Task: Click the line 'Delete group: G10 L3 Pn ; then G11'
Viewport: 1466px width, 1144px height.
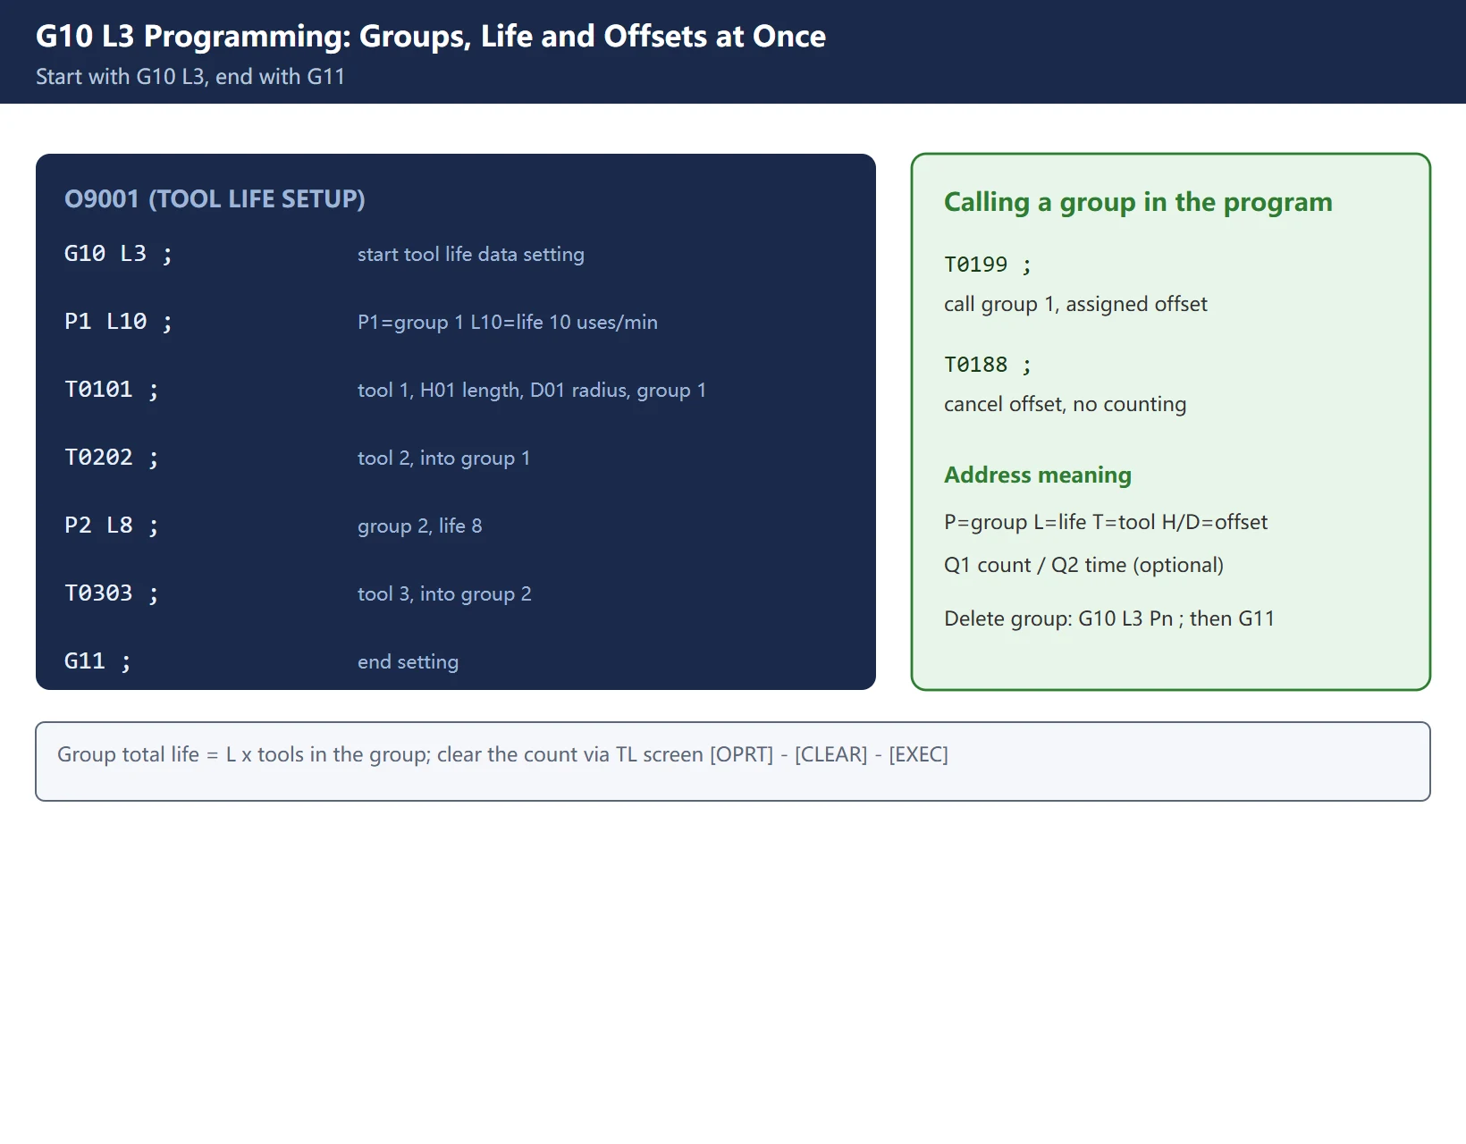Action: tap(1109, 619)
